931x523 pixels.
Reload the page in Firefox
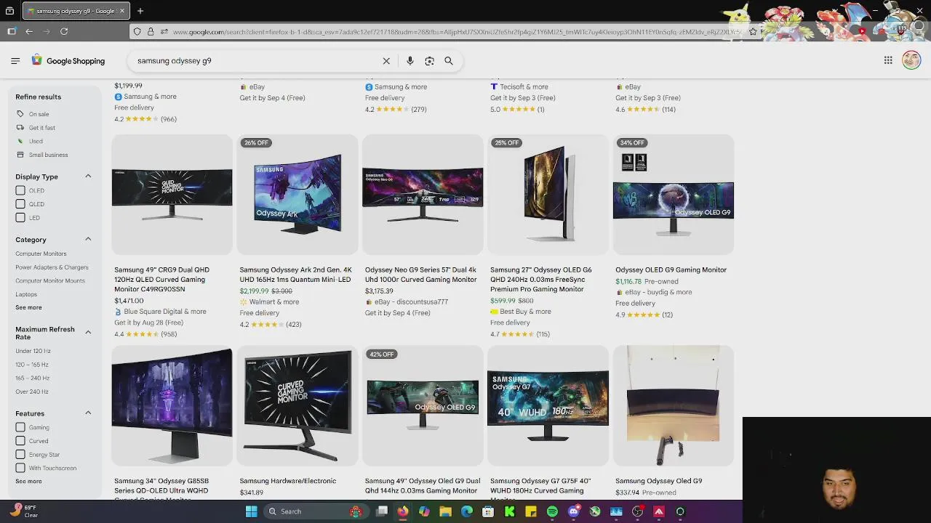(x=64, y=31)
